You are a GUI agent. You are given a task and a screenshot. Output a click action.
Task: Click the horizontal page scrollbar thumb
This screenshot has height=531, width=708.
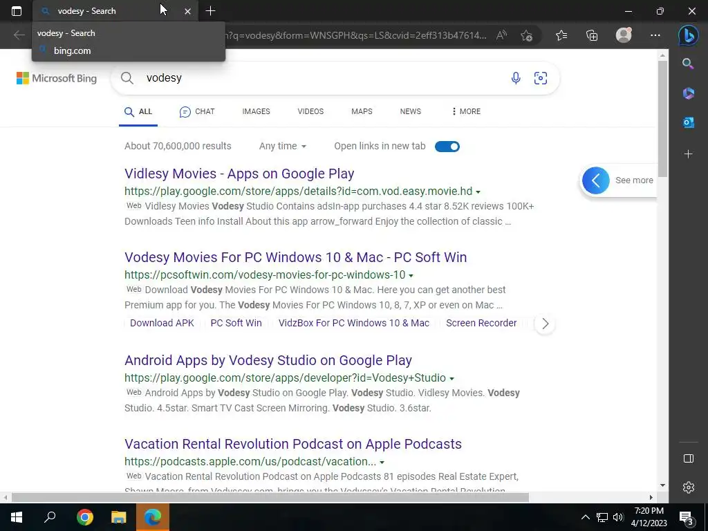pos(270,497)
